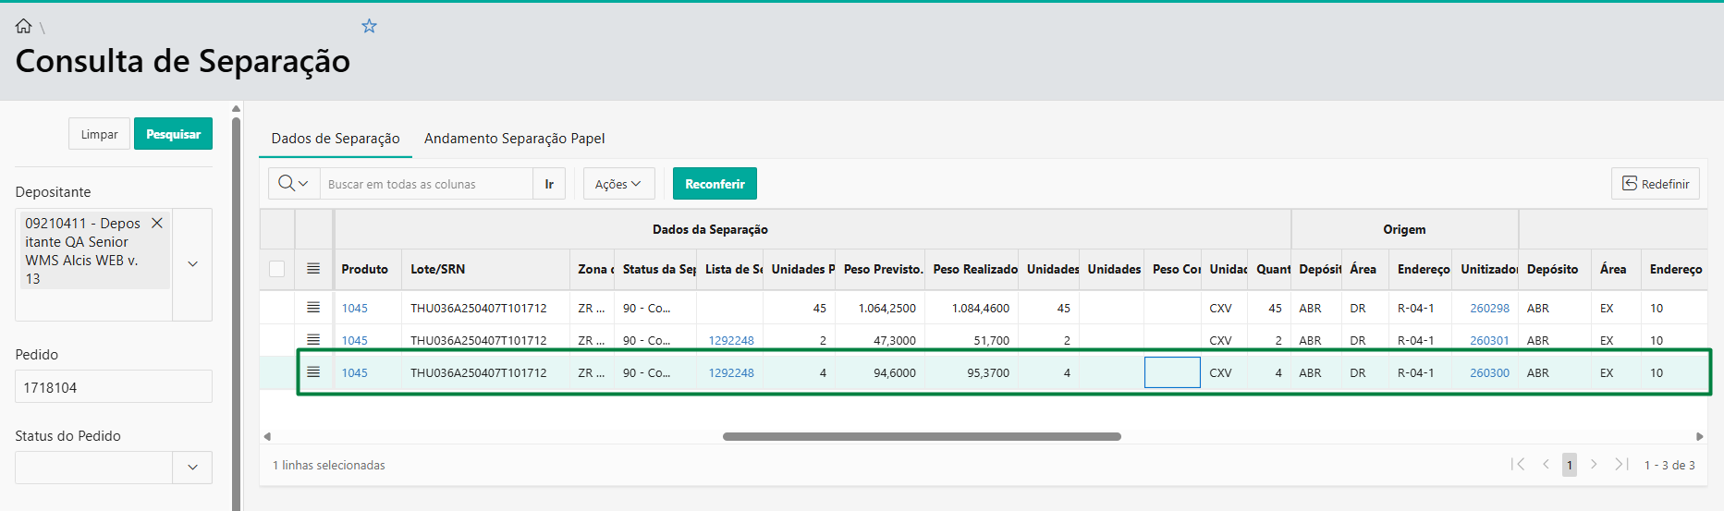Toggle the select-all rows checkbox
This screenshot has height=511, width=1724.
click(x=276, y=269)
